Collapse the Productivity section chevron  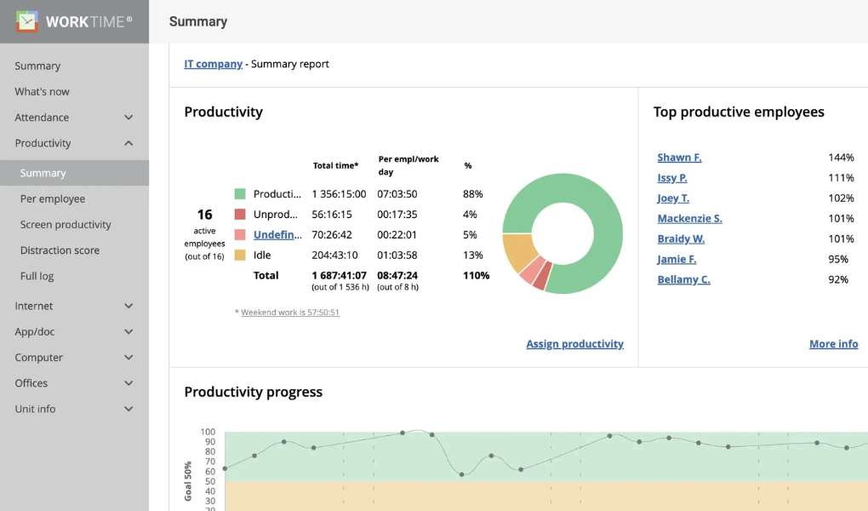coord(128,143)
